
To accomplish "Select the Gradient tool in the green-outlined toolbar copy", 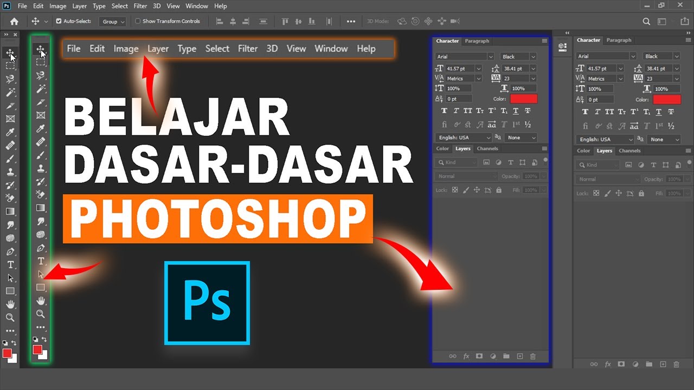I will pyautogui.click(x=41, y=207).
